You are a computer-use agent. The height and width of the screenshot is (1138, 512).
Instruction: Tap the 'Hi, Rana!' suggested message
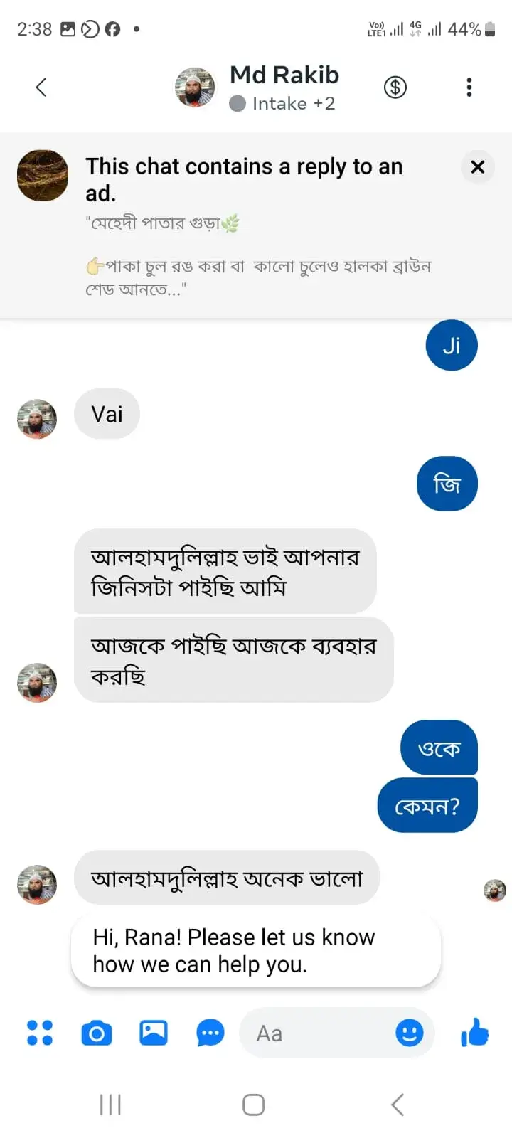256,951
